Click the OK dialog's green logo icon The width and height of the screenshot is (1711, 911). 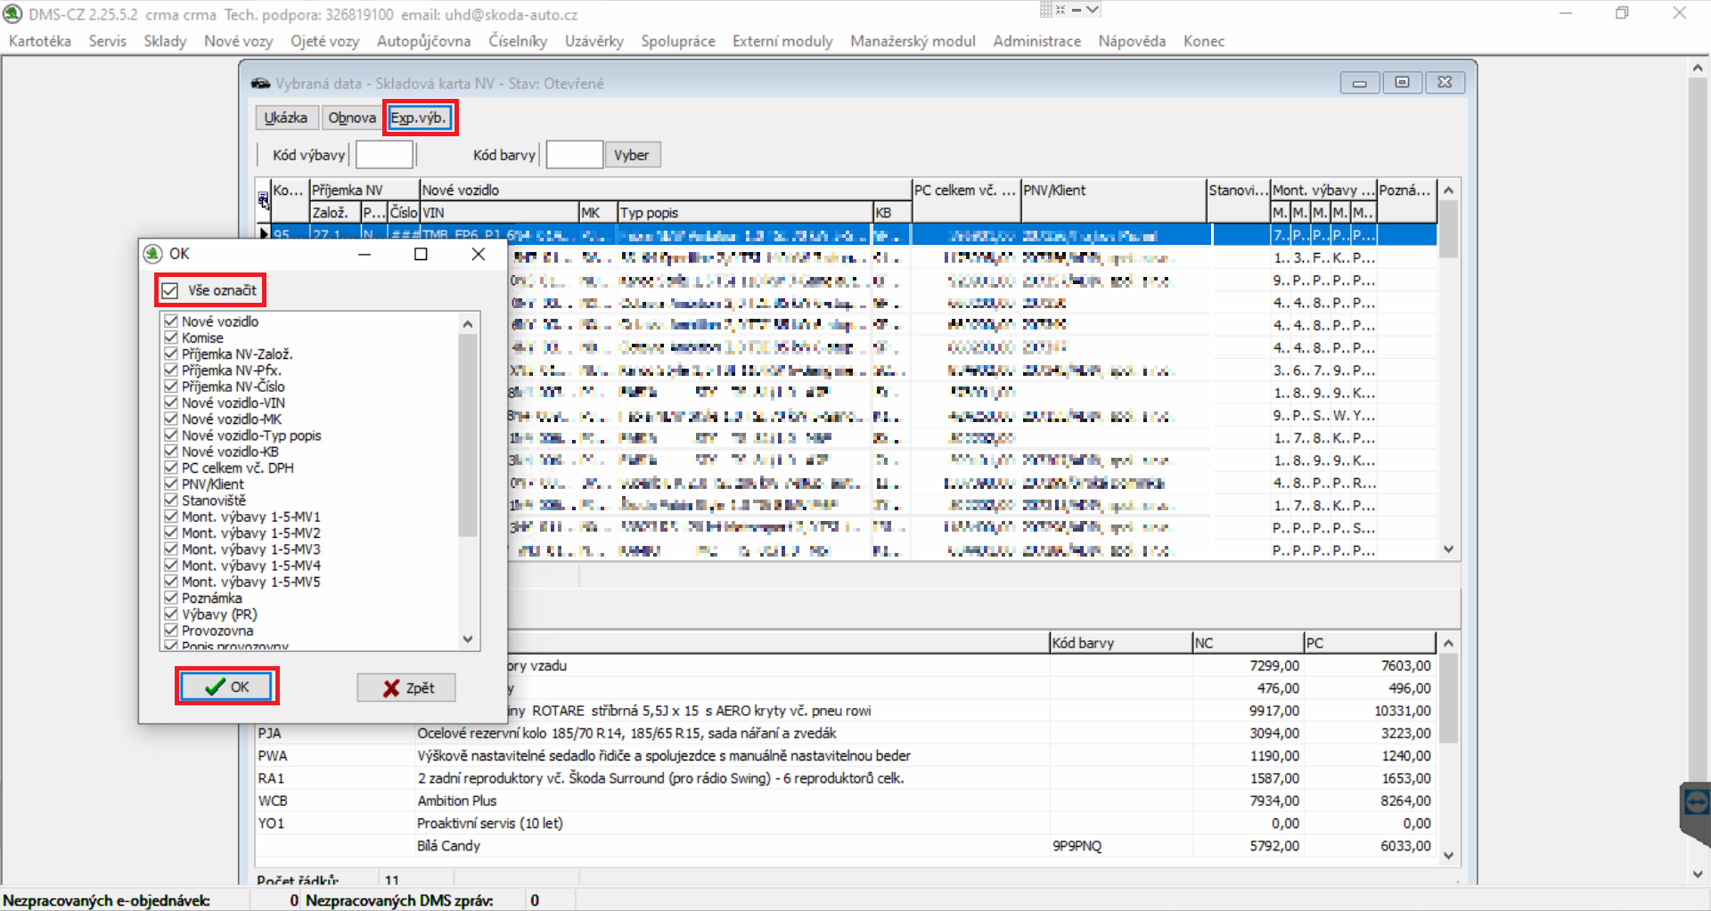[x=153, y=254]
